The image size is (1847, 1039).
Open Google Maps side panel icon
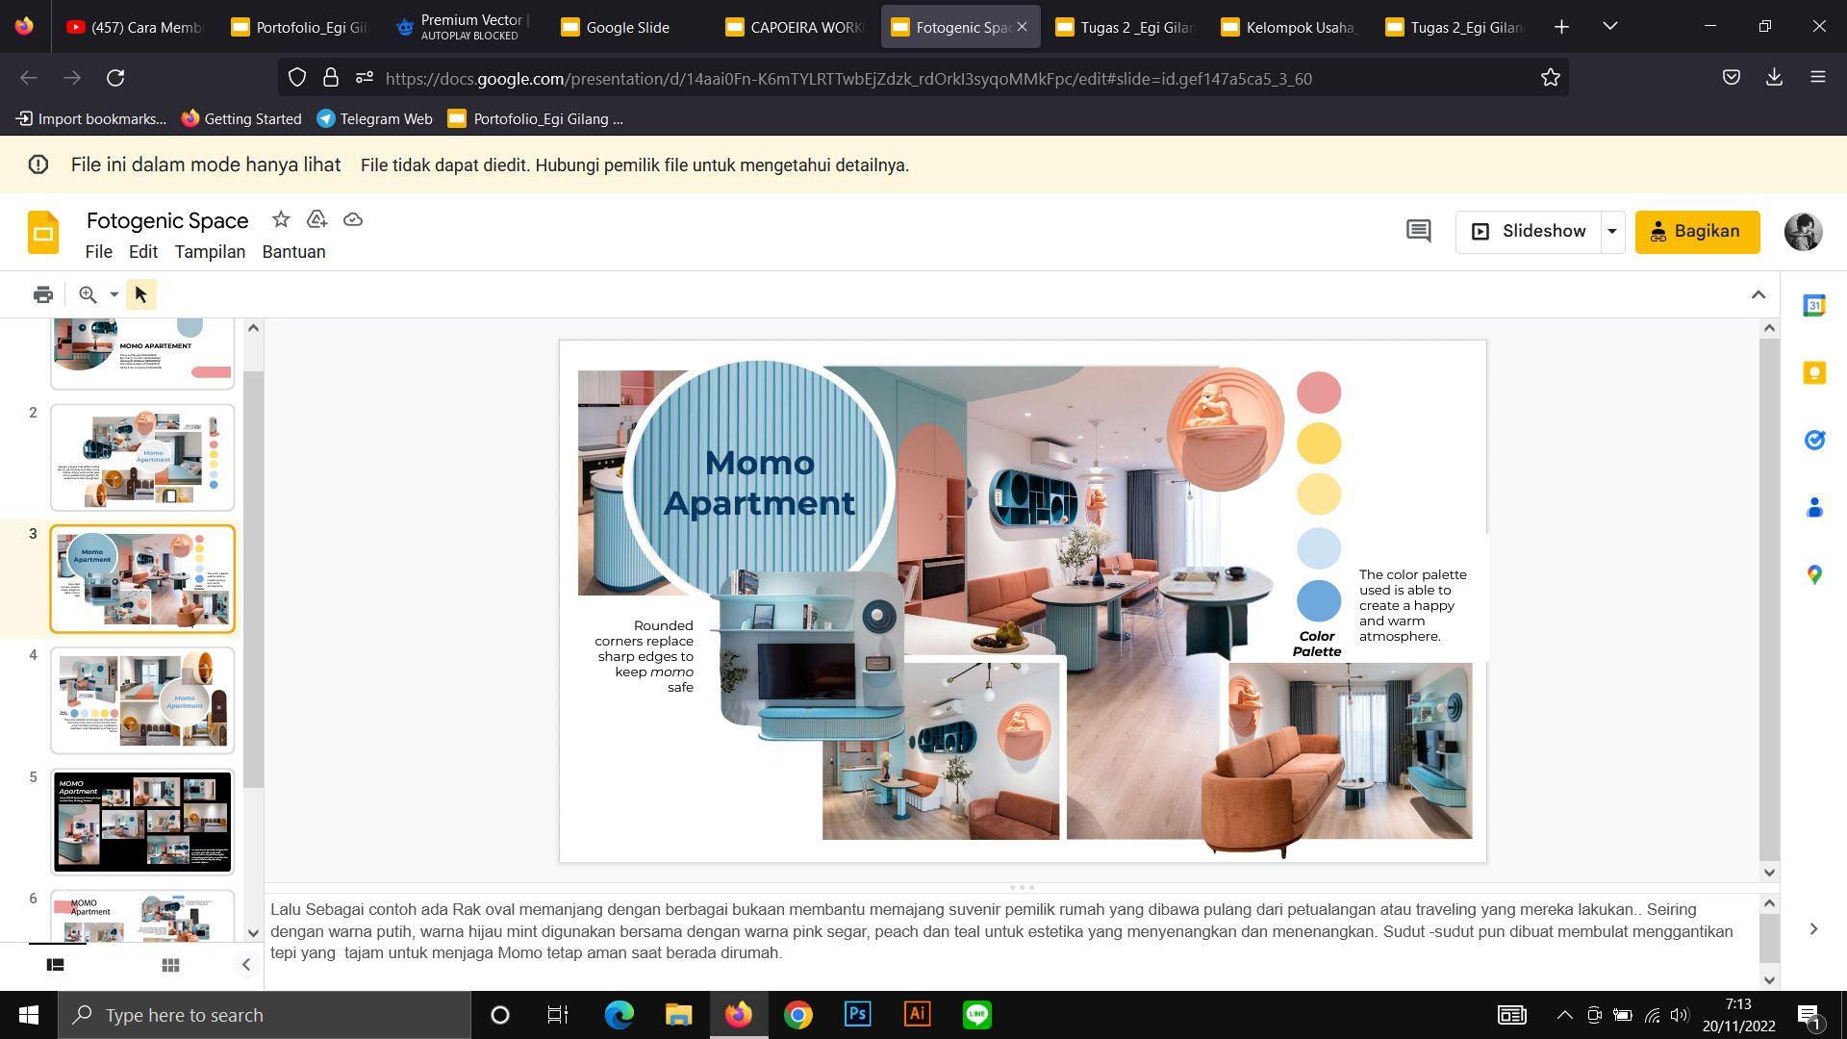click(x=1814, y=574)
